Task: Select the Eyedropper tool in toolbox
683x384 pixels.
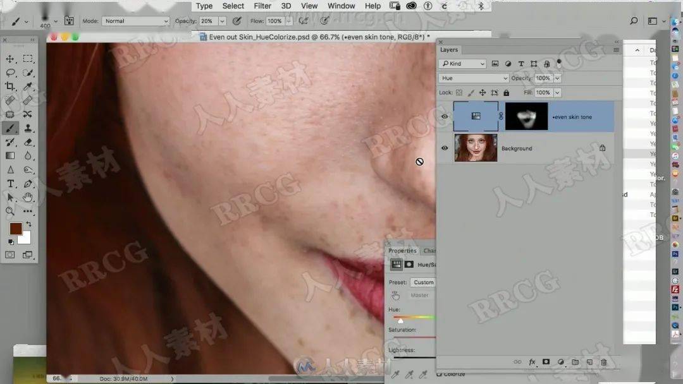Action: tap(28, 87)
